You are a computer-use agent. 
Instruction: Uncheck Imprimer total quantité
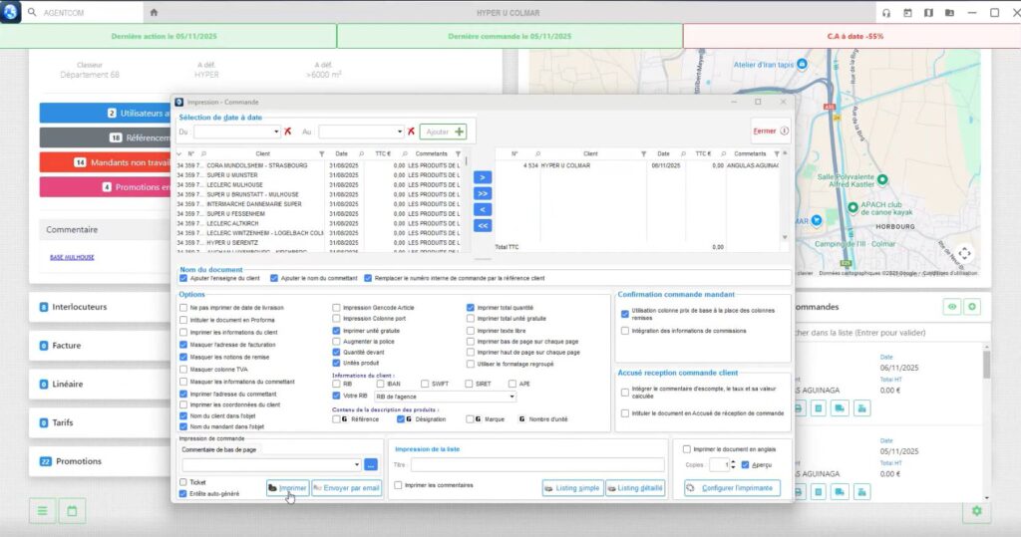[x=471, y=308]
